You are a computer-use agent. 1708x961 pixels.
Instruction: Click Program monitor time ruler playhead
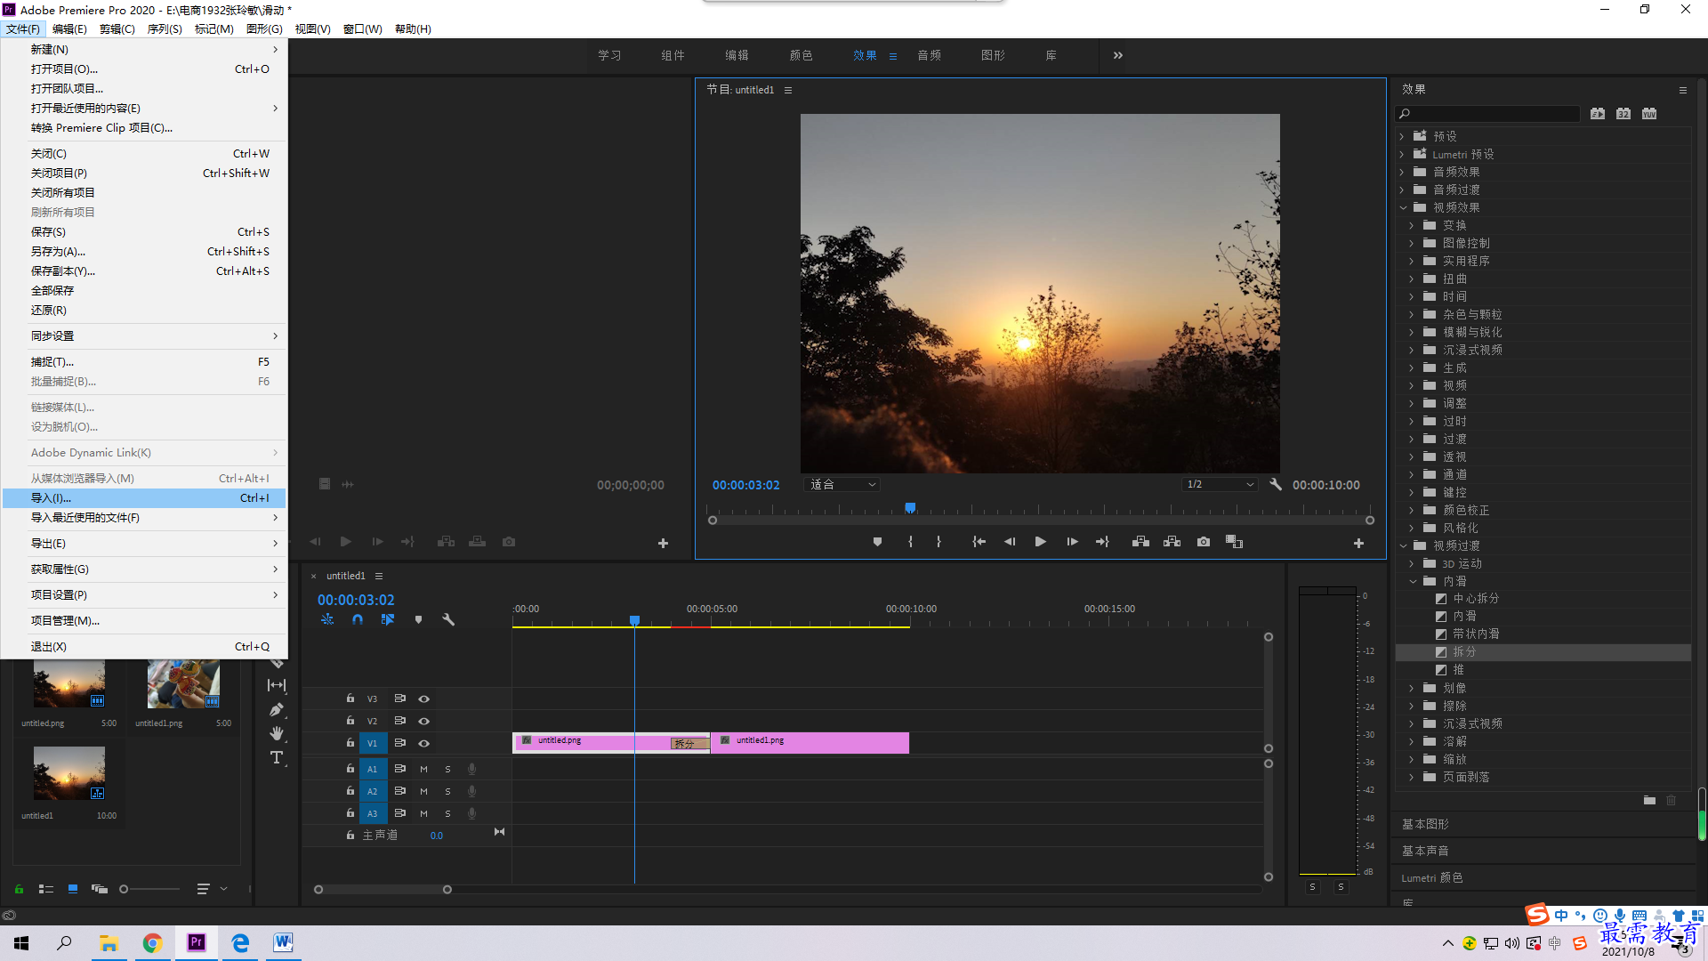tap(910, 508)
